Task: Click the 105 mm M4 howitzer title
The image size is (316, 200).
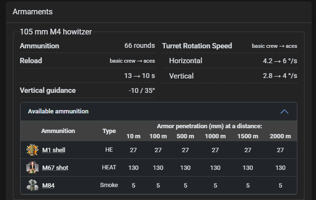Action: point(56,32)
